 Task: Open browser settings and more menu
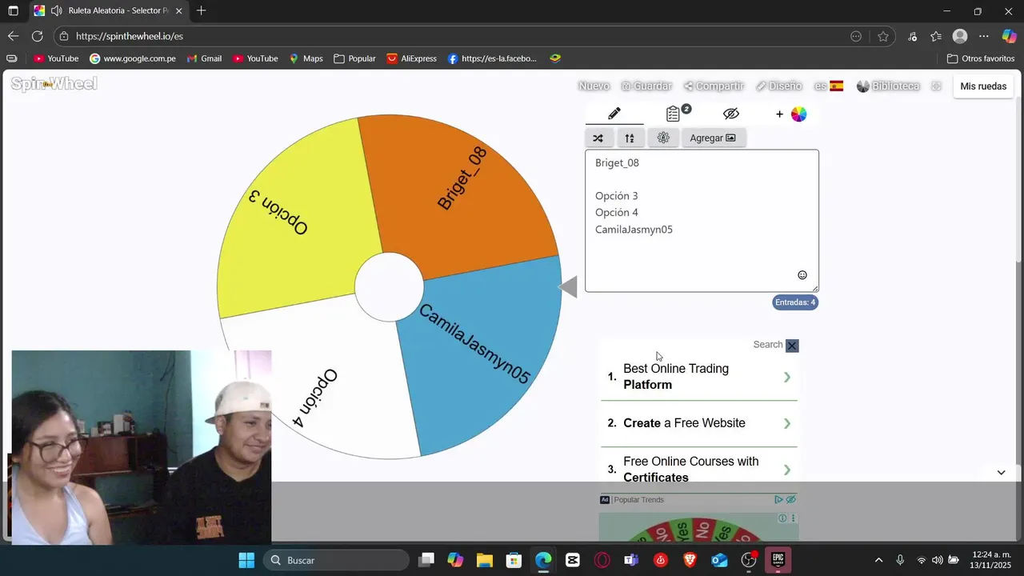[984, 36]
